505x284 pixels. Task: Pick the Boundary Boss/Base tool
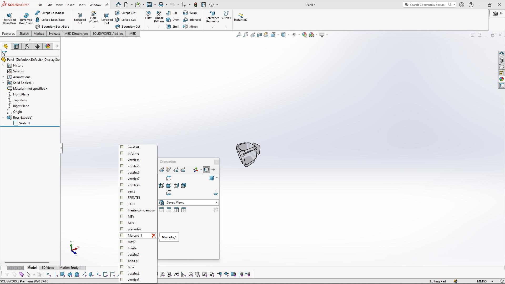point(52,27)
